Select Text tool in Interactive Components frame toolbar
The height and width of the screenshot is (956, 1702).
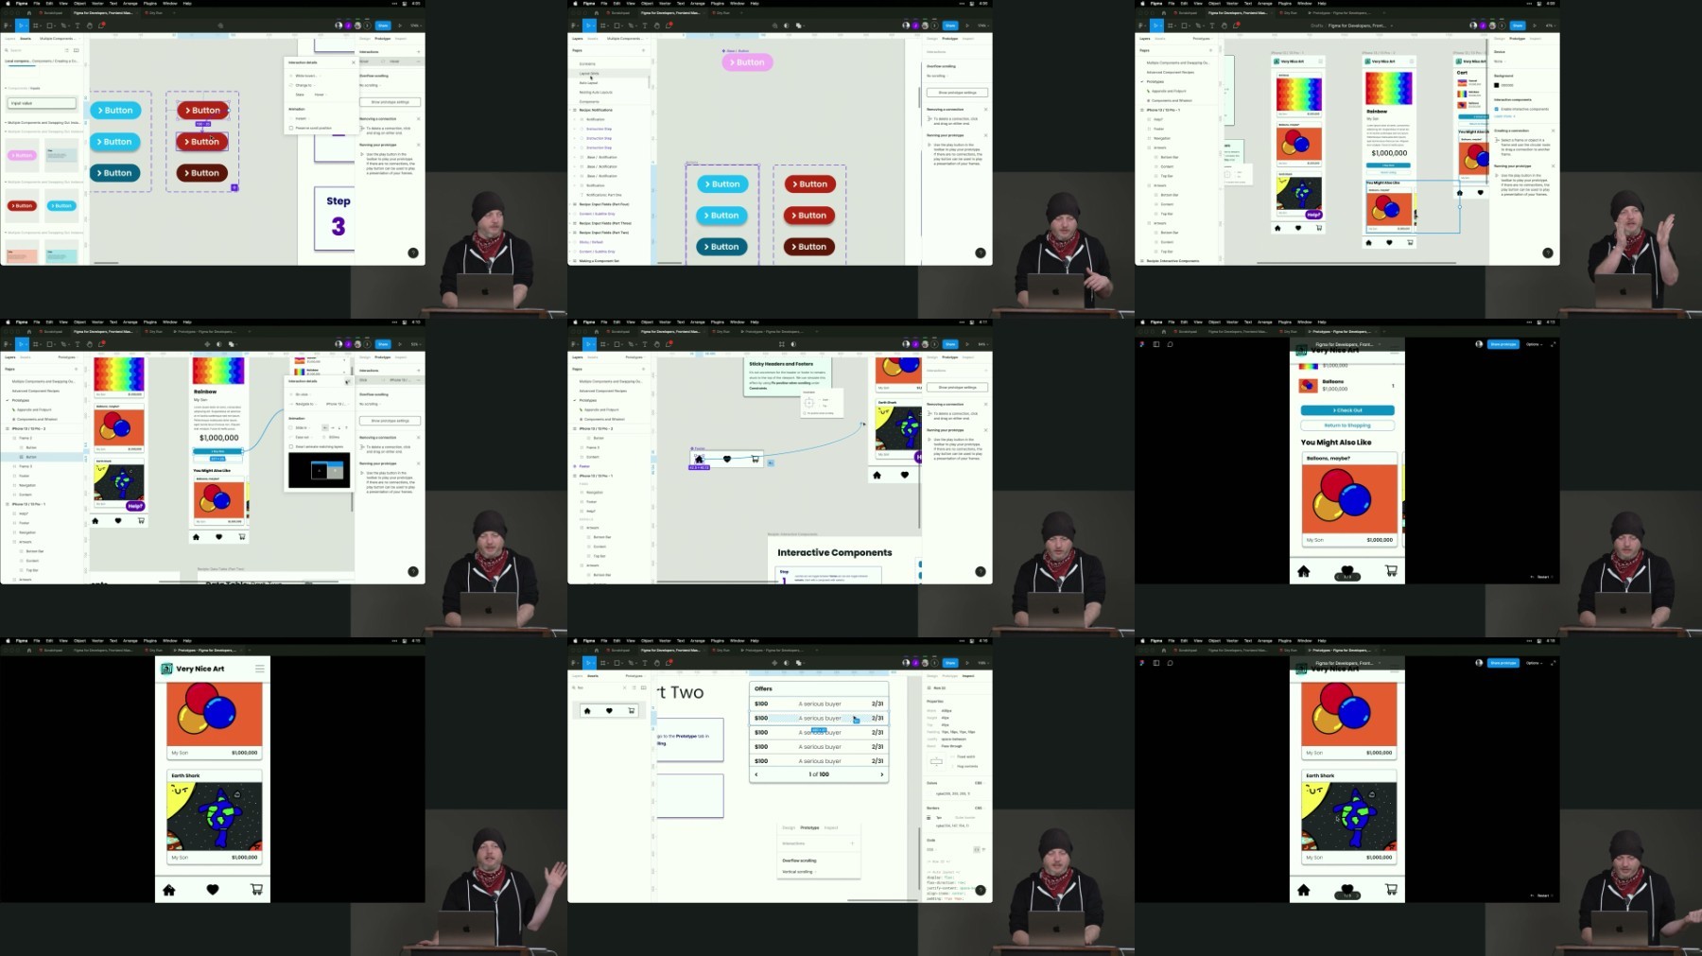(645, 344)
